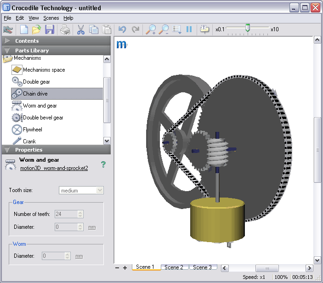Image resolution: width=323 pixels, height=283 pixels.
Task: Click the Zoom in magnifier icon
Action: [151, 29]
